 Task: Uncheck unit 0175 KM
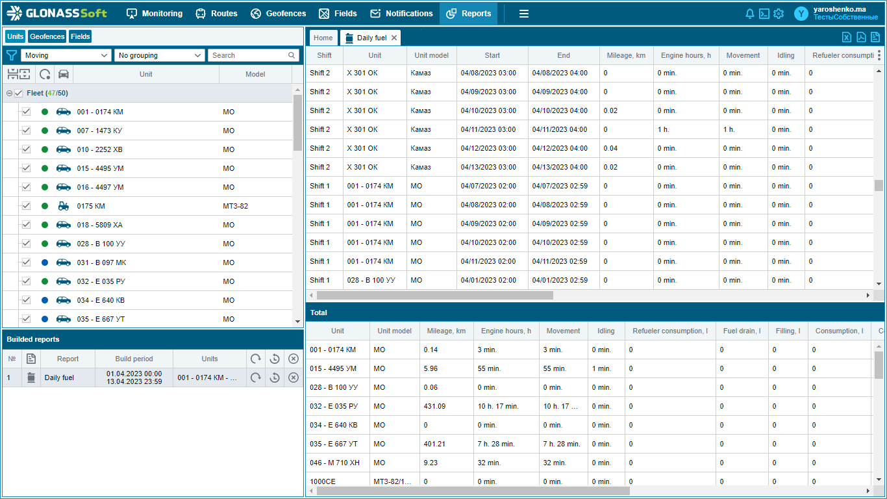pyautogui.click(x=27, y=206)
